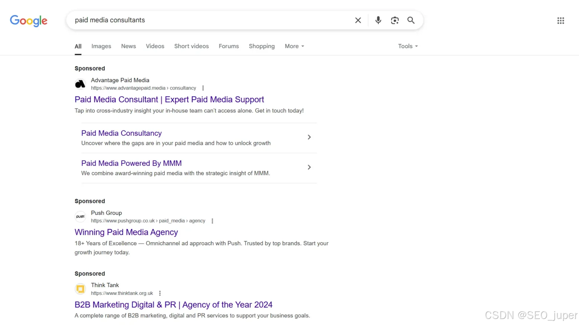Viewport: 579px width, 325px height.
Task: Switch to the Forums tab
Action: pyautogui.click(x=229, y=46)
